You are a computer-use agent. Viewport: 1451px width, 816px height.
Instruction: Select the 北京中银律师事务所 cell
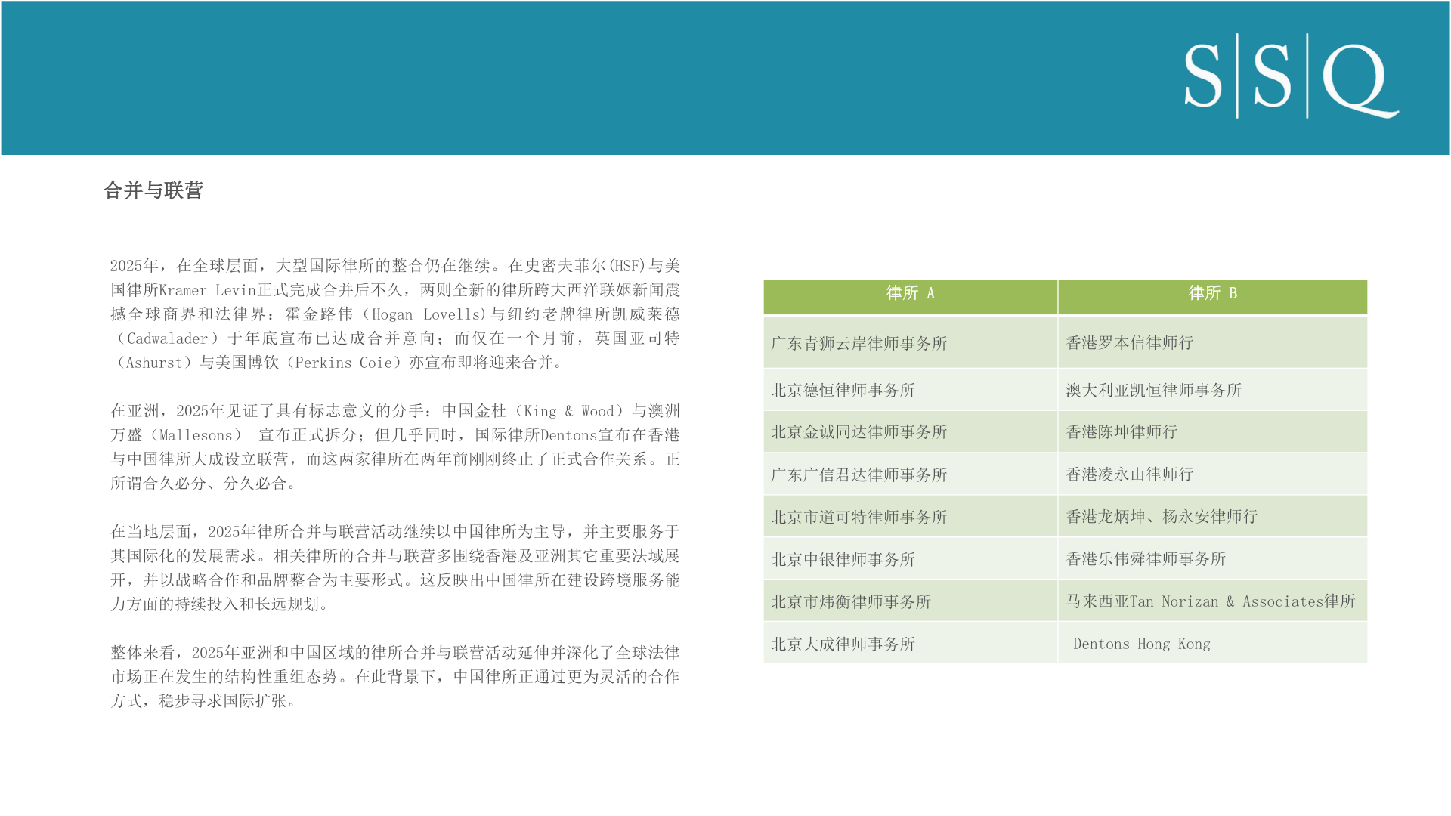pos(843,560)
